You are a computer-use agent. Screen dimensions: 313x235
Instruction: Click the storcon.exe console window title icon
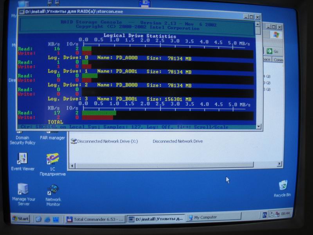pos(22,12)
